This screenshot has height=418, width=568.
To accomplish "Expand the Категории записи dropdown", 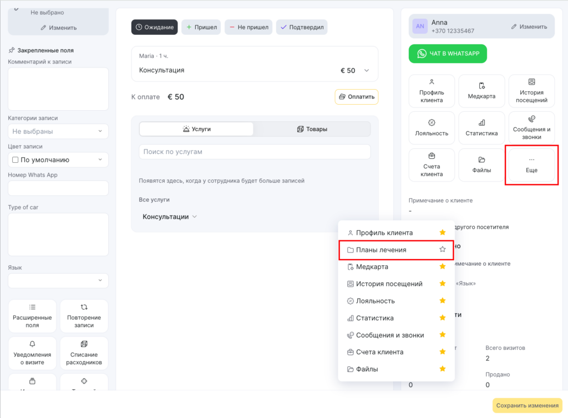I will point(58,131).
